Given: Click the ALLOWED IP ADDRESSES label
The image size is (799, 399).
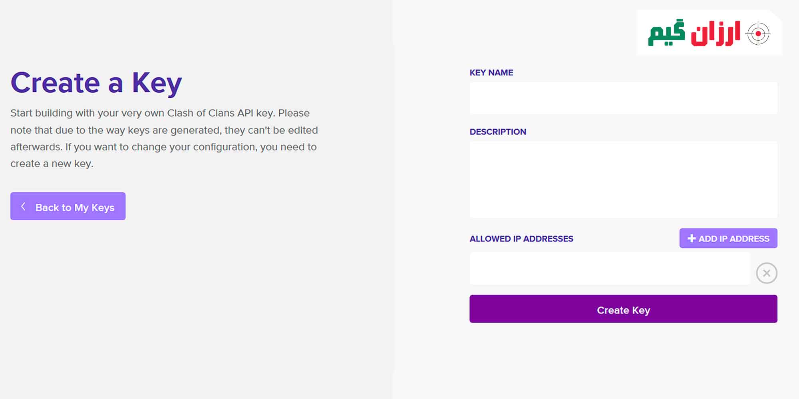Looking at the screenshot, I should [x=521, y=239].
